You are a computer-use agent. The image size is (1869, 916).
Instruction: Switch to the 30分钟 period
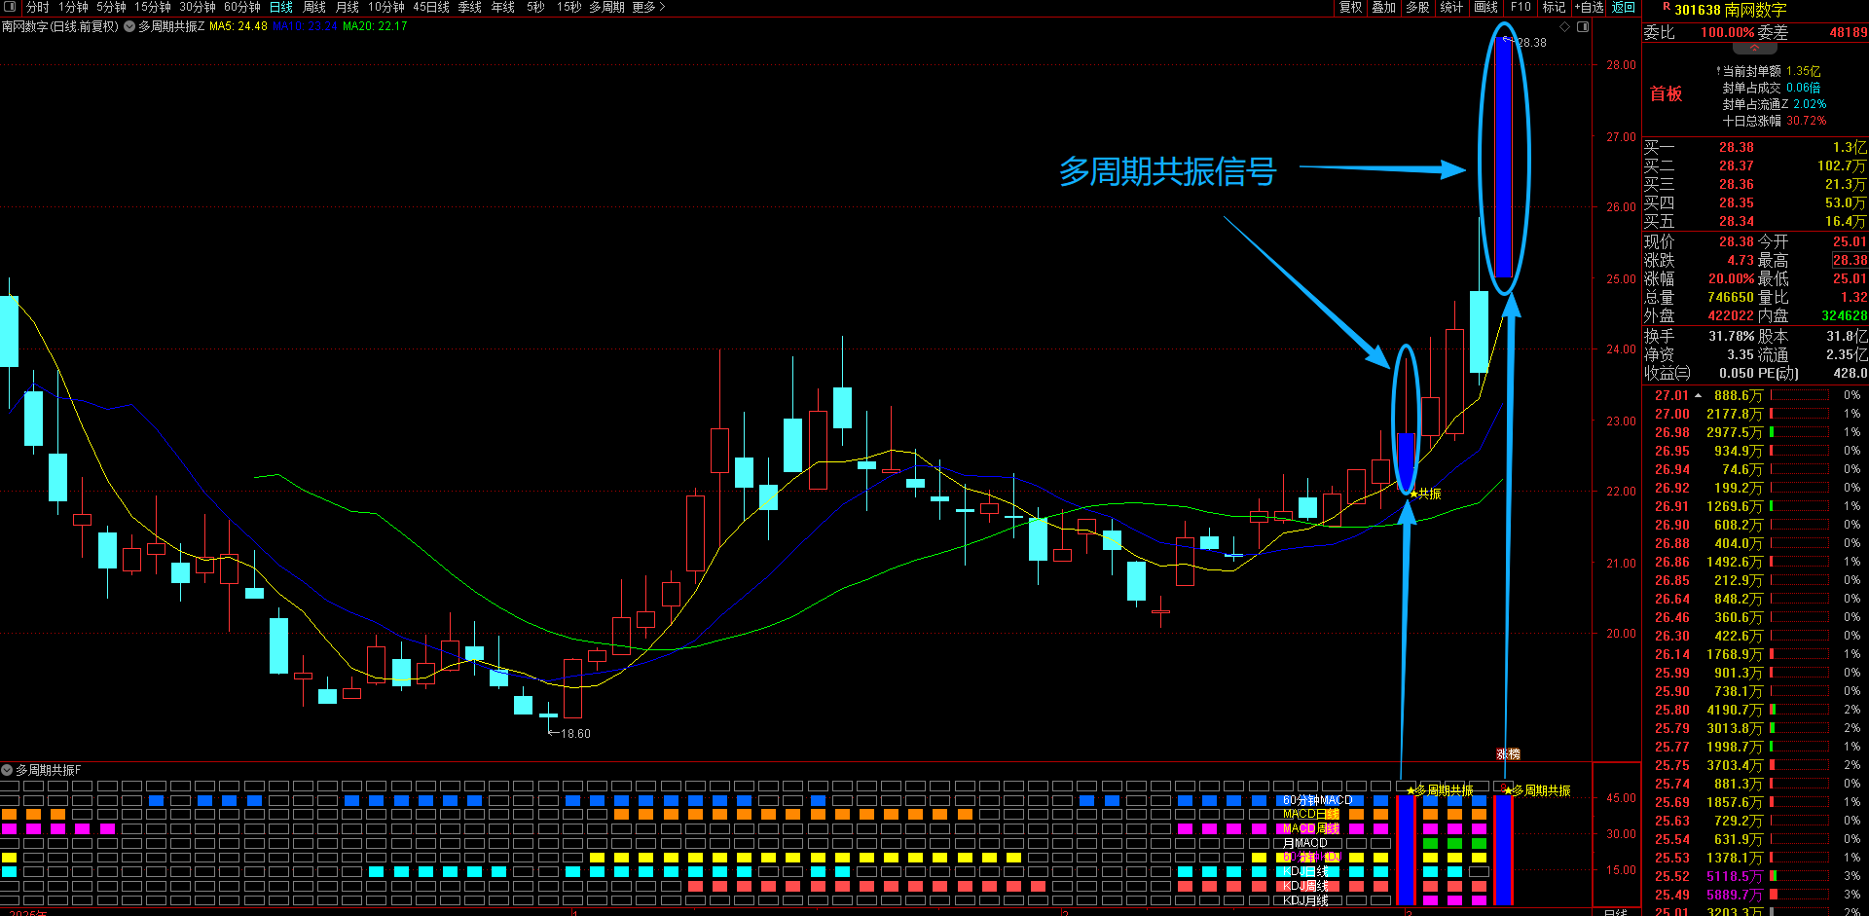(x=198, y=7)
